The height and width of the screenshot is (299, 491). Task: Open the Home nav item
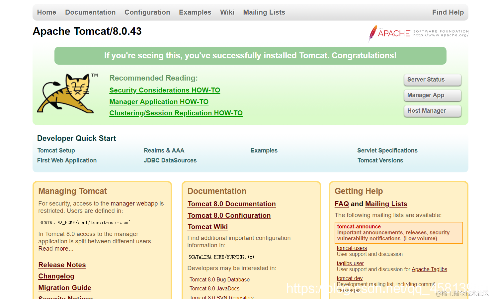point(46,12)
